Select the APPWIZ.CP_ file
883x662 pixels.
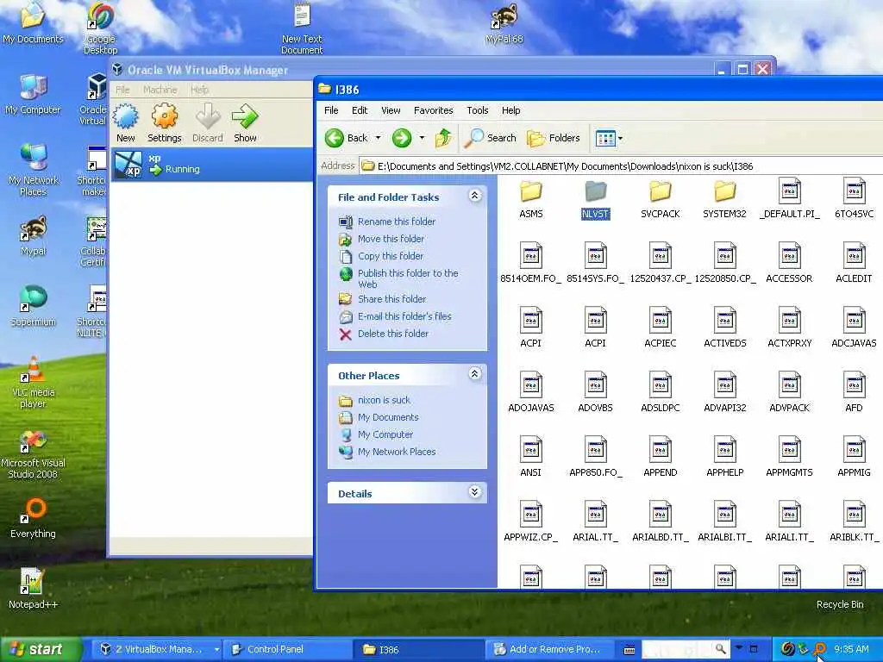[530, 523]
